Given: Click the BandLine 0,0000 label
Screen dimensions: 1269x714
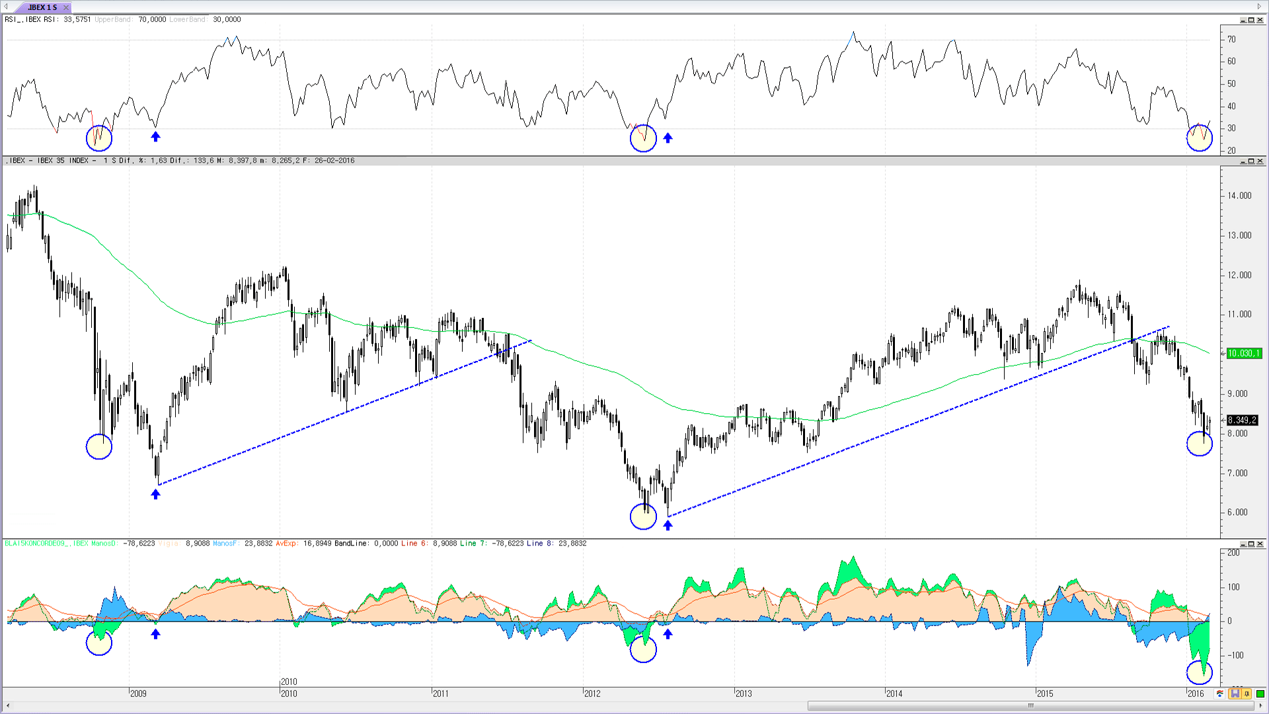Looking at the screenshot, I should pyautogui.click(x=366, y=543).
